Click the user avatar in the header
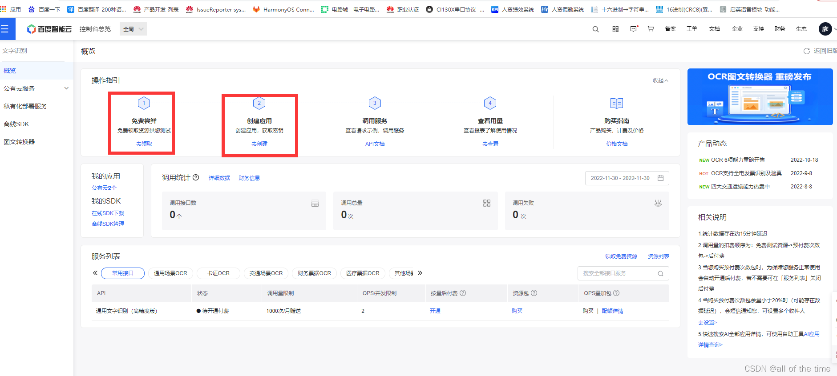The height and width of the screenshot is (376, 837). click(x=825, y=29)
